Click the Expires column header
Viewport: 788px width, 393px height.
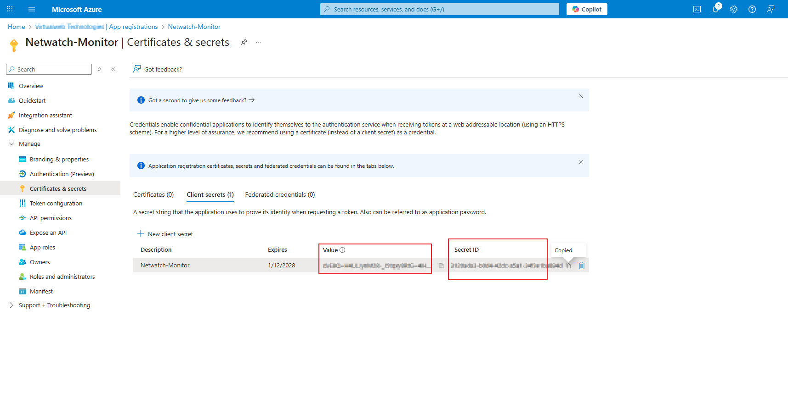[278, 250]
